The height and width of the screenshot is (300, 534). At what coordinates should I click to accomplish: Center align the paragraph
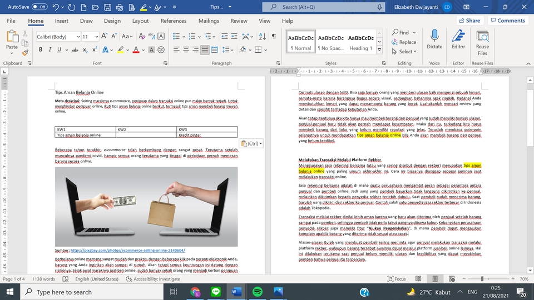coord(186,49)
